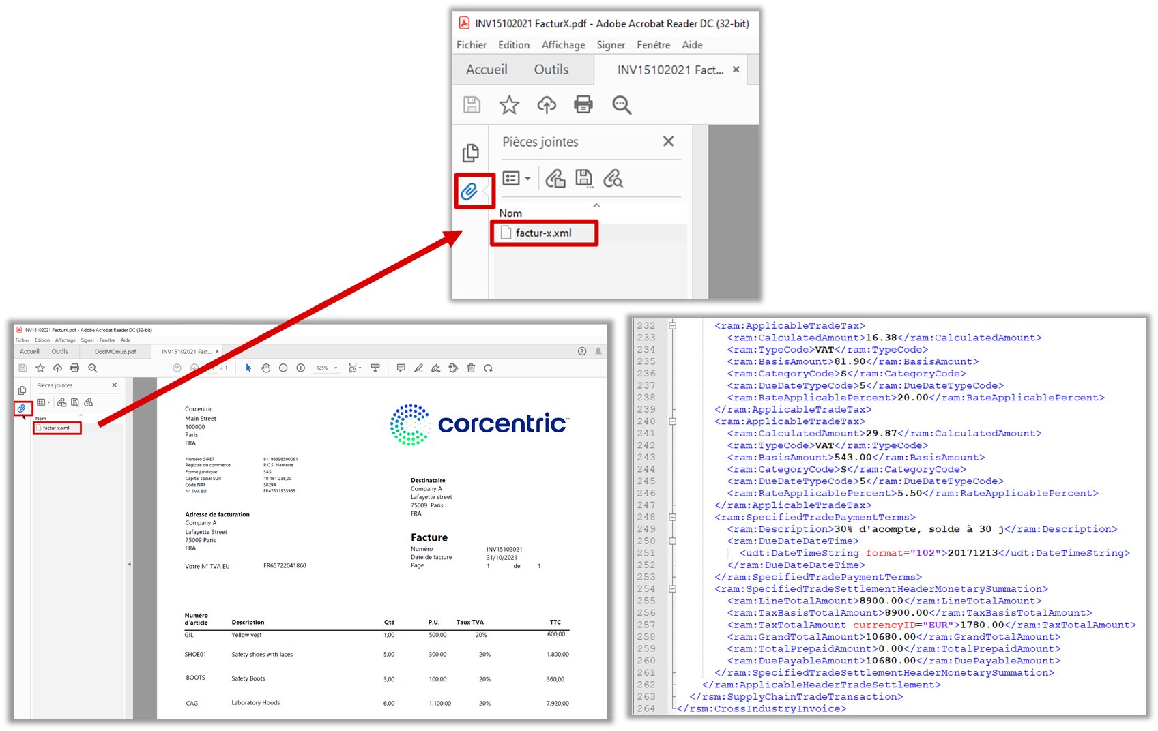Open help via question mark icon
Image resolution: width=1158 pixels, height=731 pixels.
tap(582, 352)
